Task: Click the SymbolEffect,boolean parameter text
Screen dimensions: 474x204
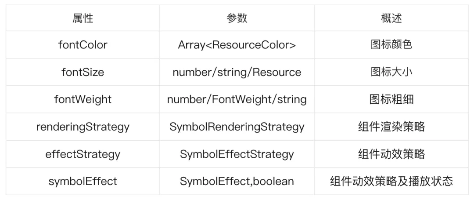Action: (237, 181)
